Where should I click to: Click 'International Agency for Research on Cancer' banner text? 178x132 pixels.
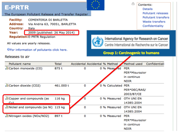[136, 39]
